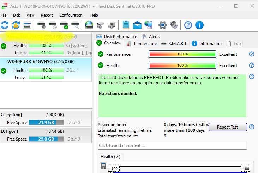Image resolution: width=258 pixels, height=173 pixels.
Task: Open the blue notepad report icon
Action: point(126,25)
